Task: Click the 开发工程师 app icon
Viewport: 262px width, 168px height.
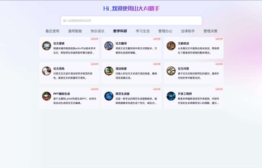Action: coord(171,96)
